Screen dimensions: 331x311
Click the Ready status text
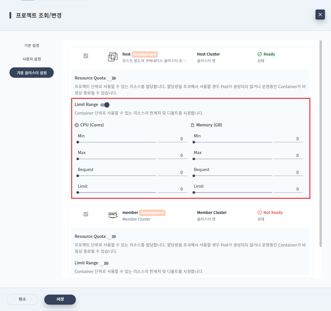[269, 54]
